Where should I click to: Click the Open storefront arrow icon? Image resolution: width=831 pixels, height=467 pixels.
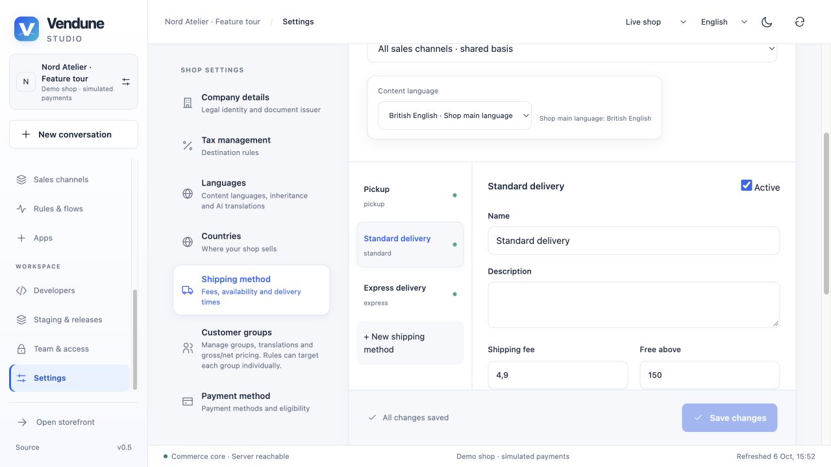click(x=22, y=422)
